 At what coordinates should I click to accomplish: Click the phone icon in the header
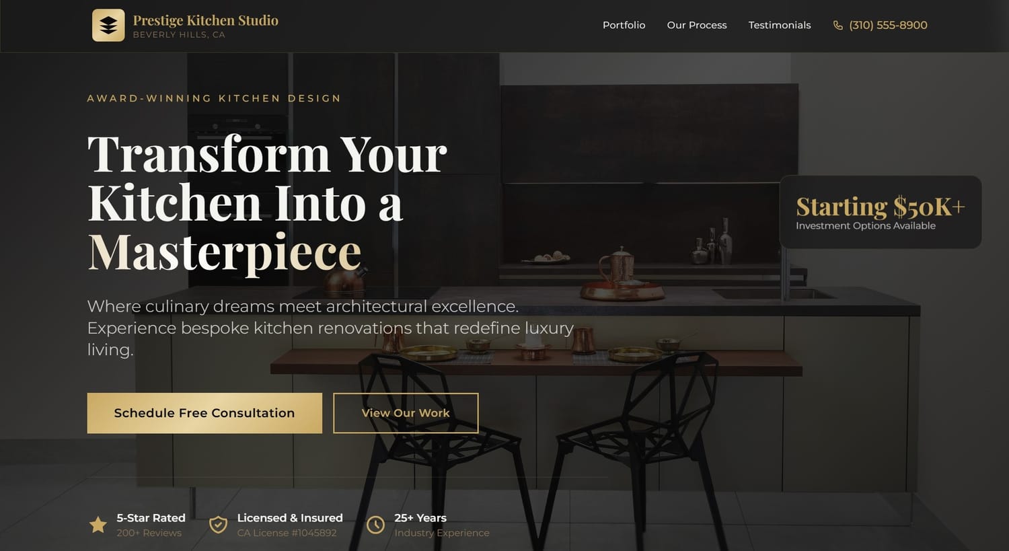coord(837,25)
